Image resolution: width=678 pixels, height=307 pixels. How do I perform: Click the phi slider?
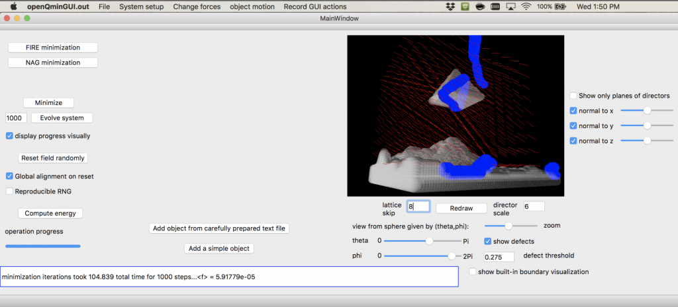(x=423, y=256)
